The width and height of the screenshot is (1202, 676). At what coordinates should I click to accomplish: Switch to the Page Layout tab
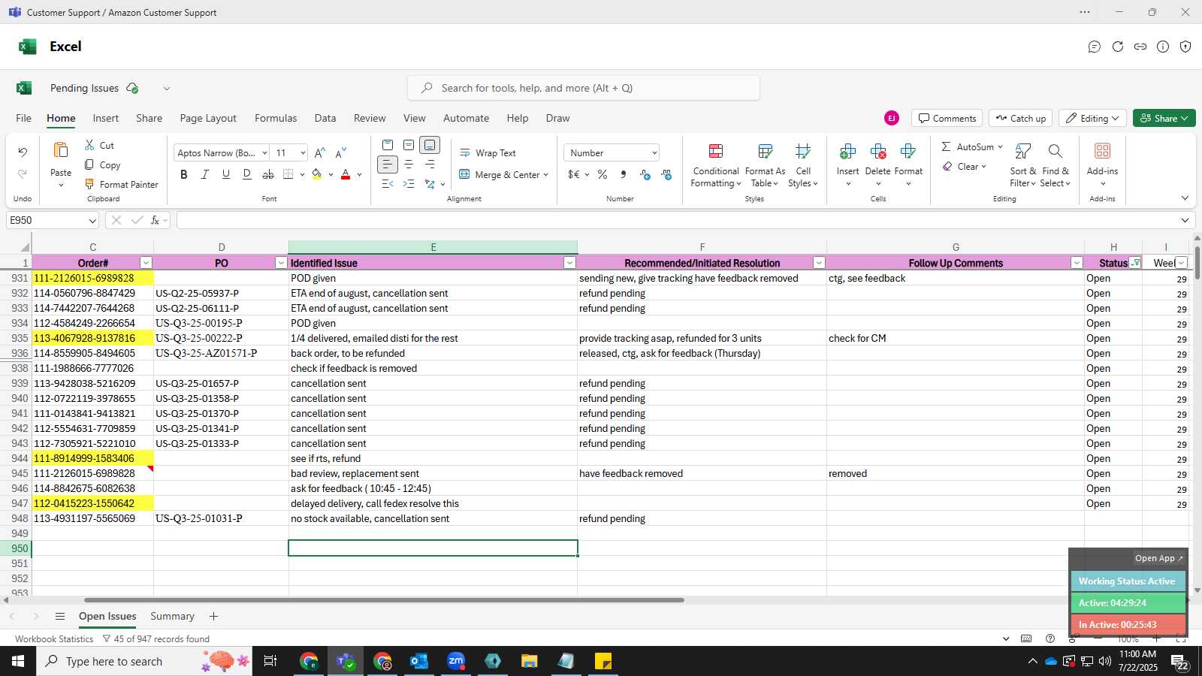coord(208,118)
